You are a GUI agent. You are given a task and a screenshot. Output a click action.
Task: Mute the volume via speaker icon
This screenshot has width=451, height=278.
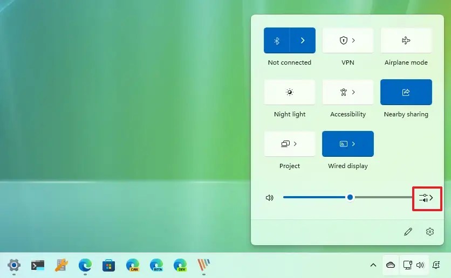click(270, 198)
